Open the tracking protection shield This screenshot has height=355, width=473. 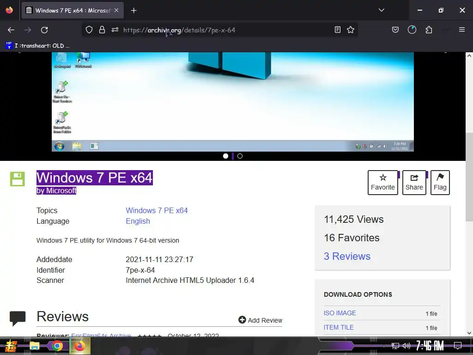coord(89,30)
